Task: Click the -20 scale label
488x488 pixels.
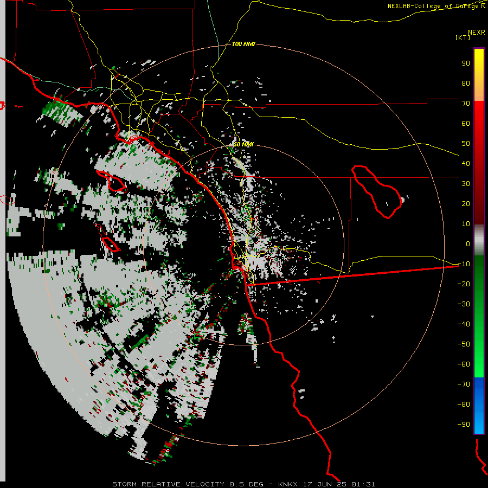Action: click(x=464, y=284)
